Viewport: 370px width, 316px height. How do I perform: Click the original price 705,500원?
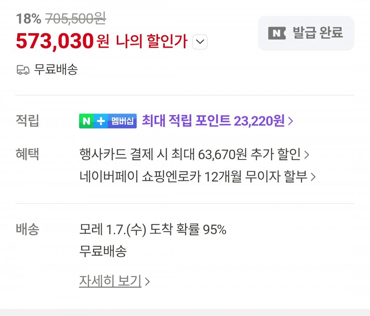tap(75, 18)
